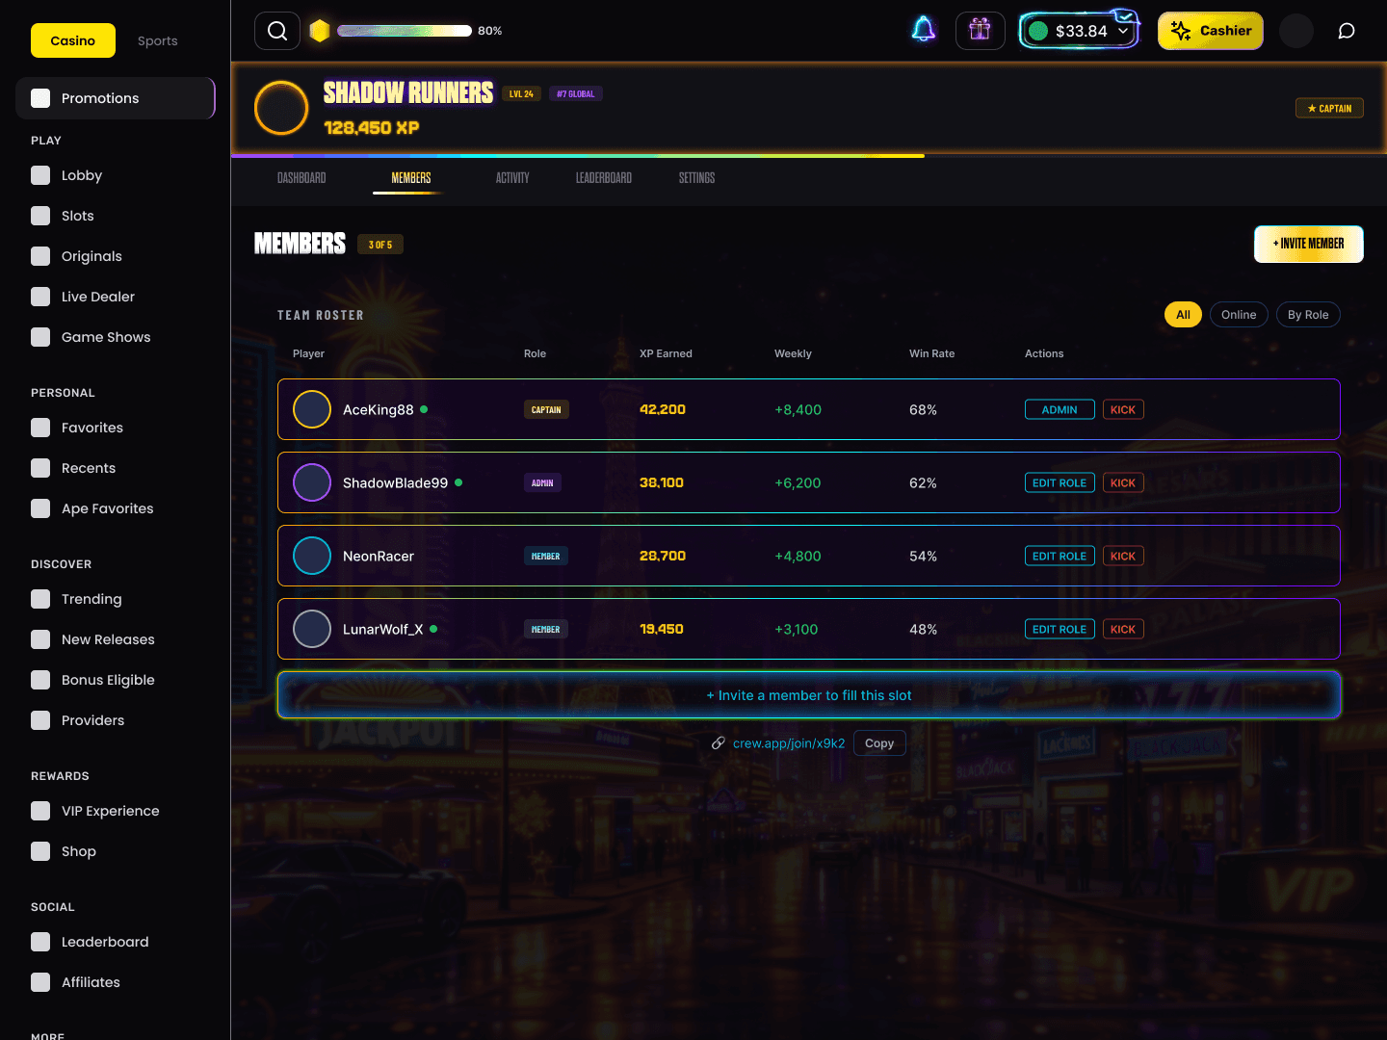Open the chat bubble icon
Image resolution: width=1387 pixels, height=1040 pixels.
(1347, 31)
